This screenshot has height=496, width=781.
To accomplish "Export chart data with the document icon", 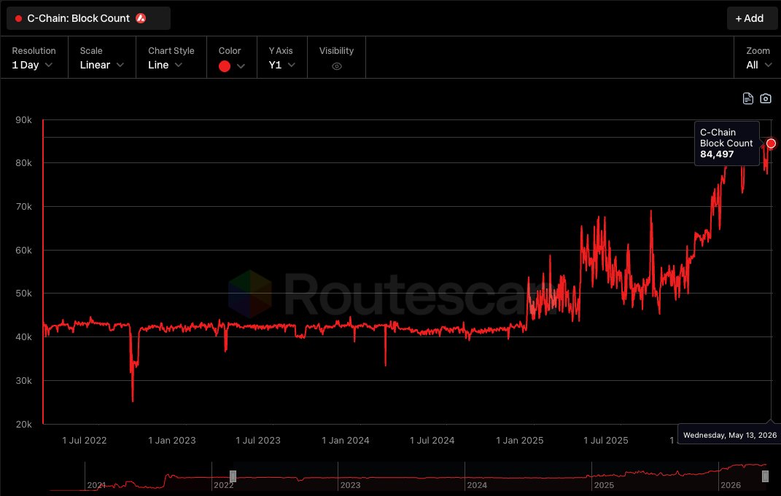I will pyautogui.click(x=747, y=98).
